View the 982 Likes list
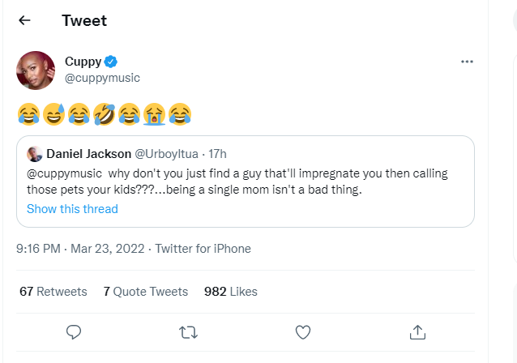Screen dimensions: 517x363 pos(231,292)
